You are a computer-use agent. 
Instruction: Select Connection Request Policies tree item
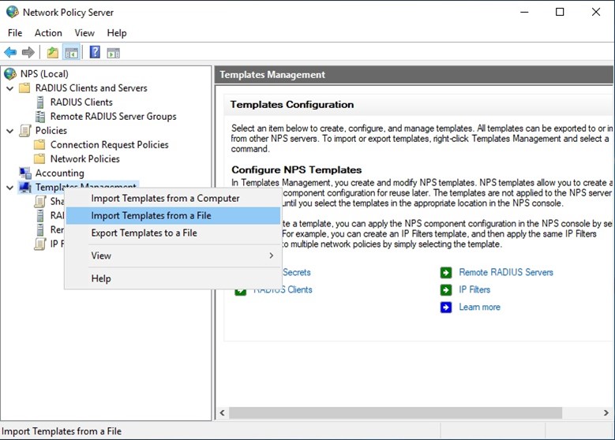(x=110, y=144)
